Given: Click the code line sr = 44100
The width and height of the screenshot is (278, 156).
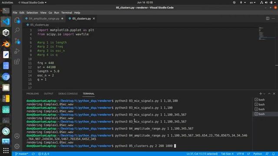Looking at the screenshot, I should click(x=46, y=67).
